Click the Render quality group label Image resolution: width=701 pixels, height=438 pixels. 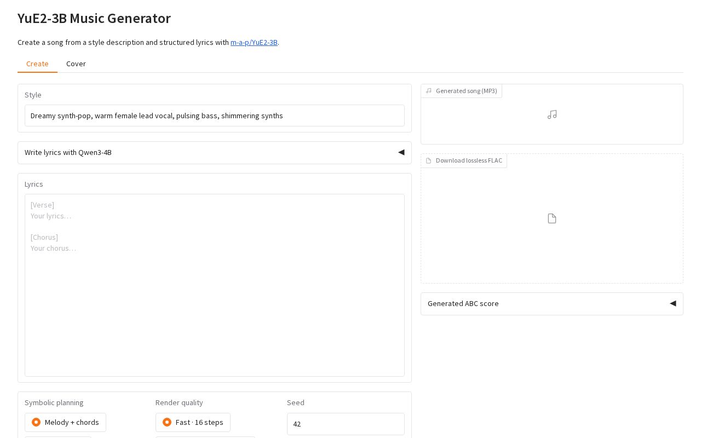coord(179,402)
